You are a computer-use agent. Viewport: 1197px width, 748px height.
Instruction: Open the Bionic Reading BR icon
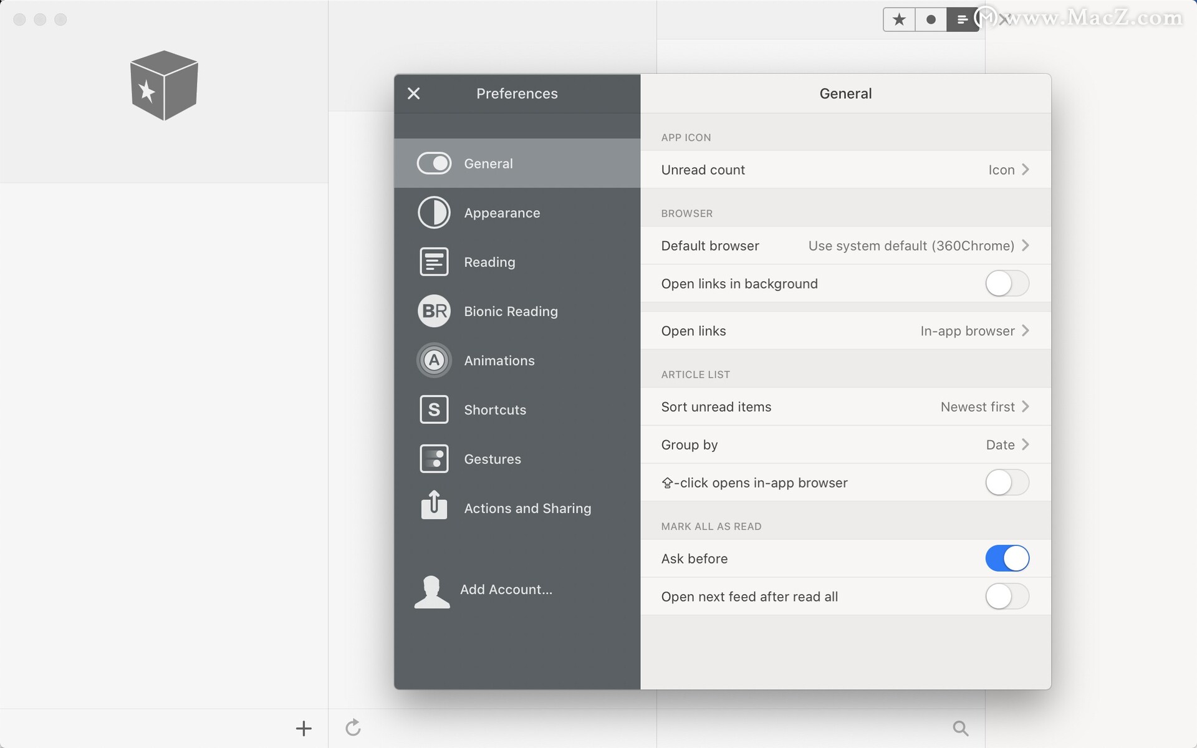tap(434, 311)
